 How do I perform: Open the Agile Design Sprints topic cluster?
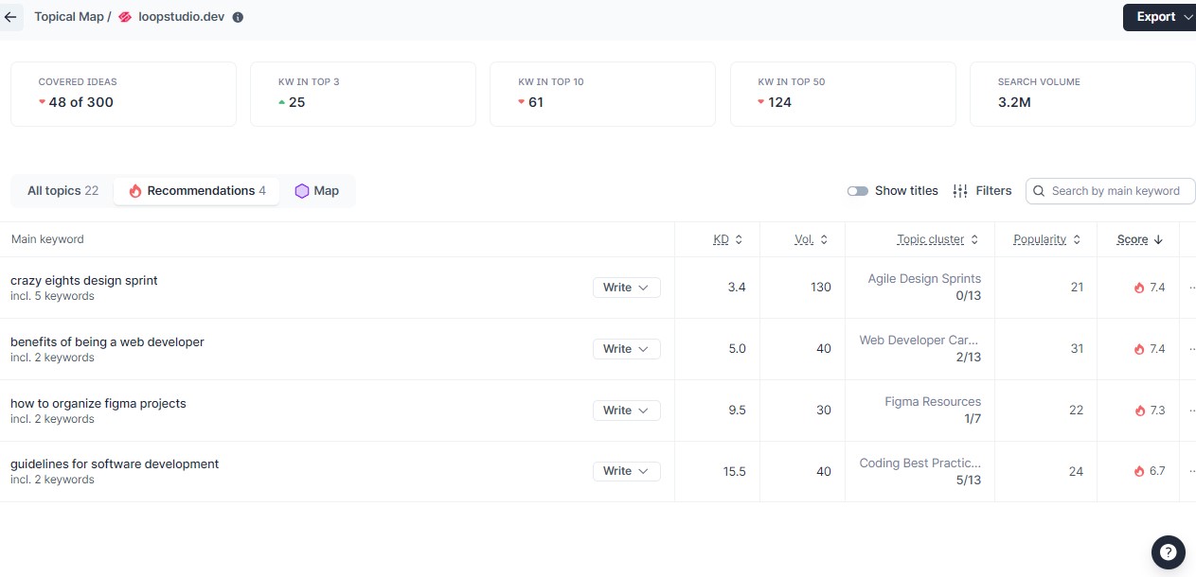[x=923, y=279]
